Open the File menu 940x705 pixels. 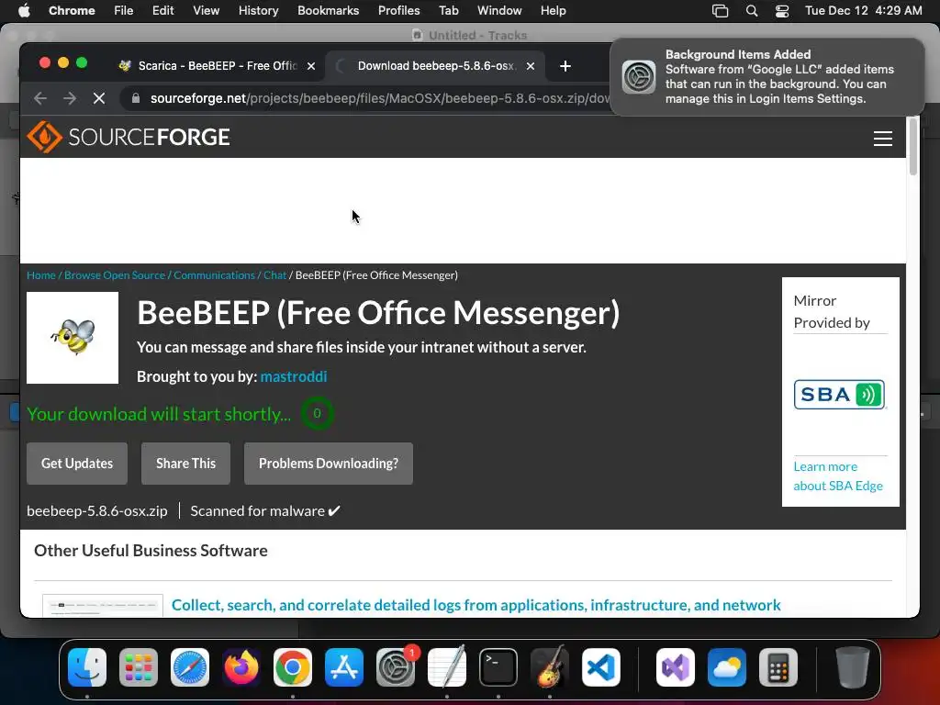(x=124, y=10)
